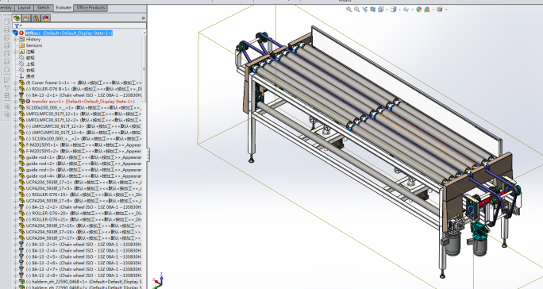Select the Zoom to Area tool
This screenshot has width=543, height=289.
pyautogui.click(x=356, y=10)
